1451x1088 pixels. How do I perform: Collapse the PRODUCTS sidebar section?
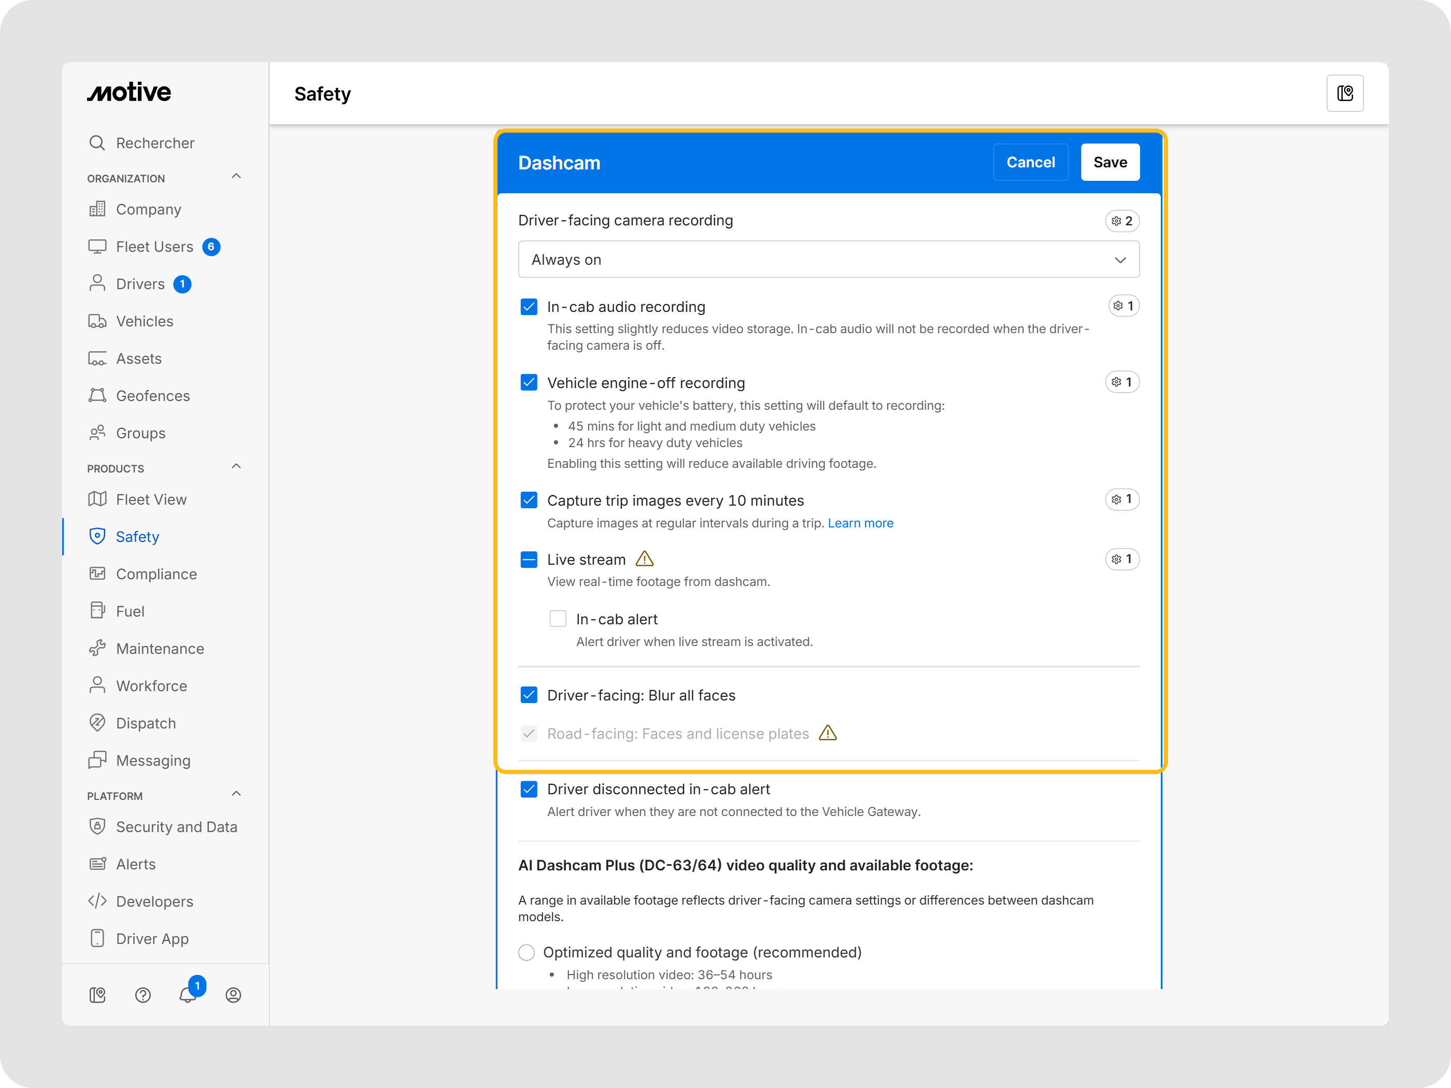236,467
